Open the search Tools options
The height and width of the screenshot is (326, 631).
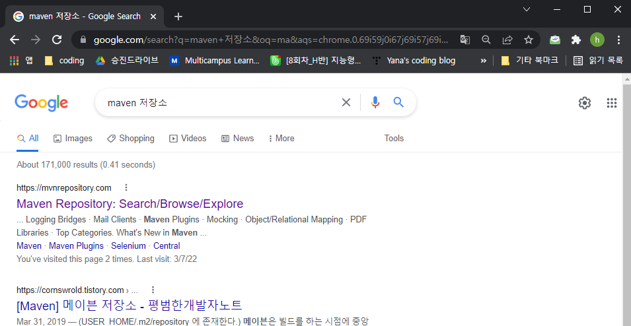(x=394, y=139)
